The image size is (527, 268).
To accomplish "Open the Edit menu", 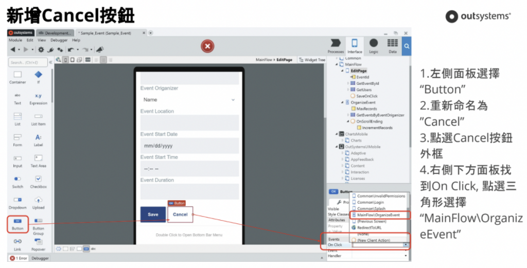I will point(30,40).
